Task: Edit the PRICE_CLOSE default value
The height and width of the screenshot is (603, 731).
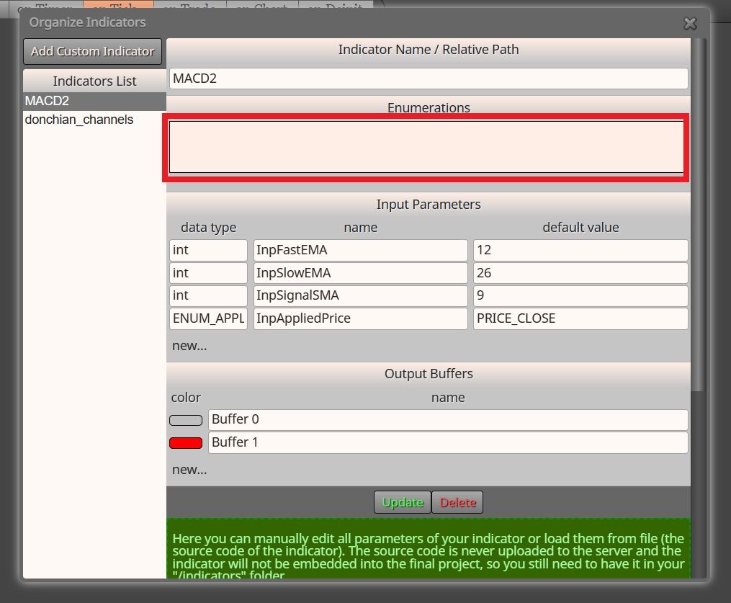Action: coord(580,318)
